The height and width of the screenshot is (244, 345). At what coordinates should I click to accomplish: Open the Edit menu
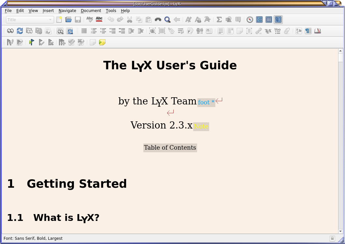[x=20, y=10]
